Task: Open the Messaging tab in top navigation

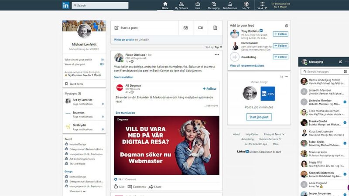Action: [x=214, y=5]
